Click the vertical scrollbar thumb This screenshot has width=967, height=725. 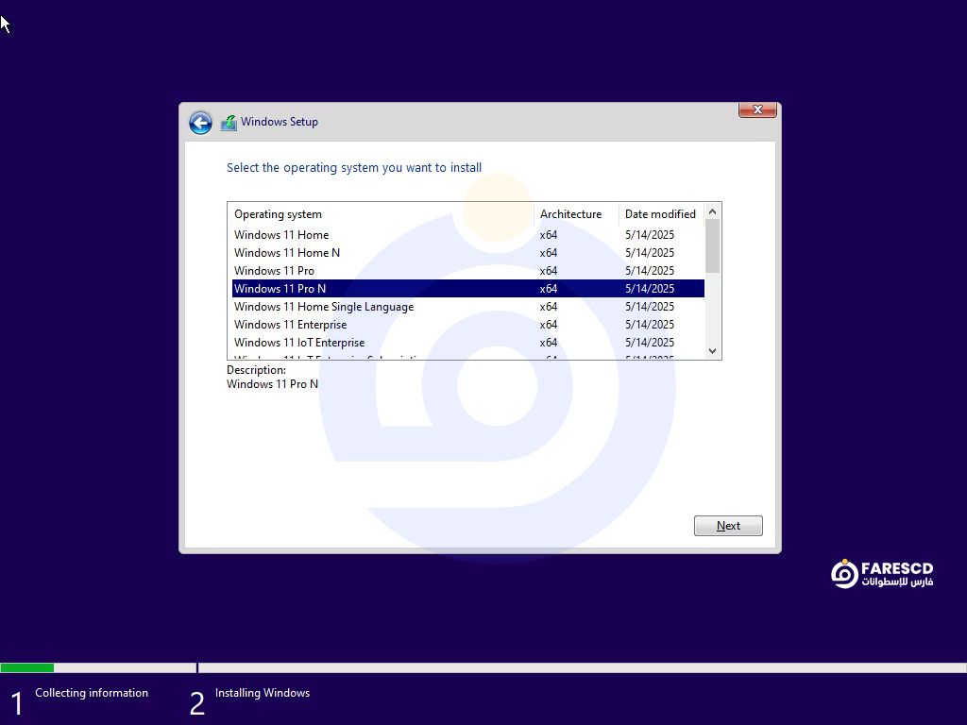(712, 246)
